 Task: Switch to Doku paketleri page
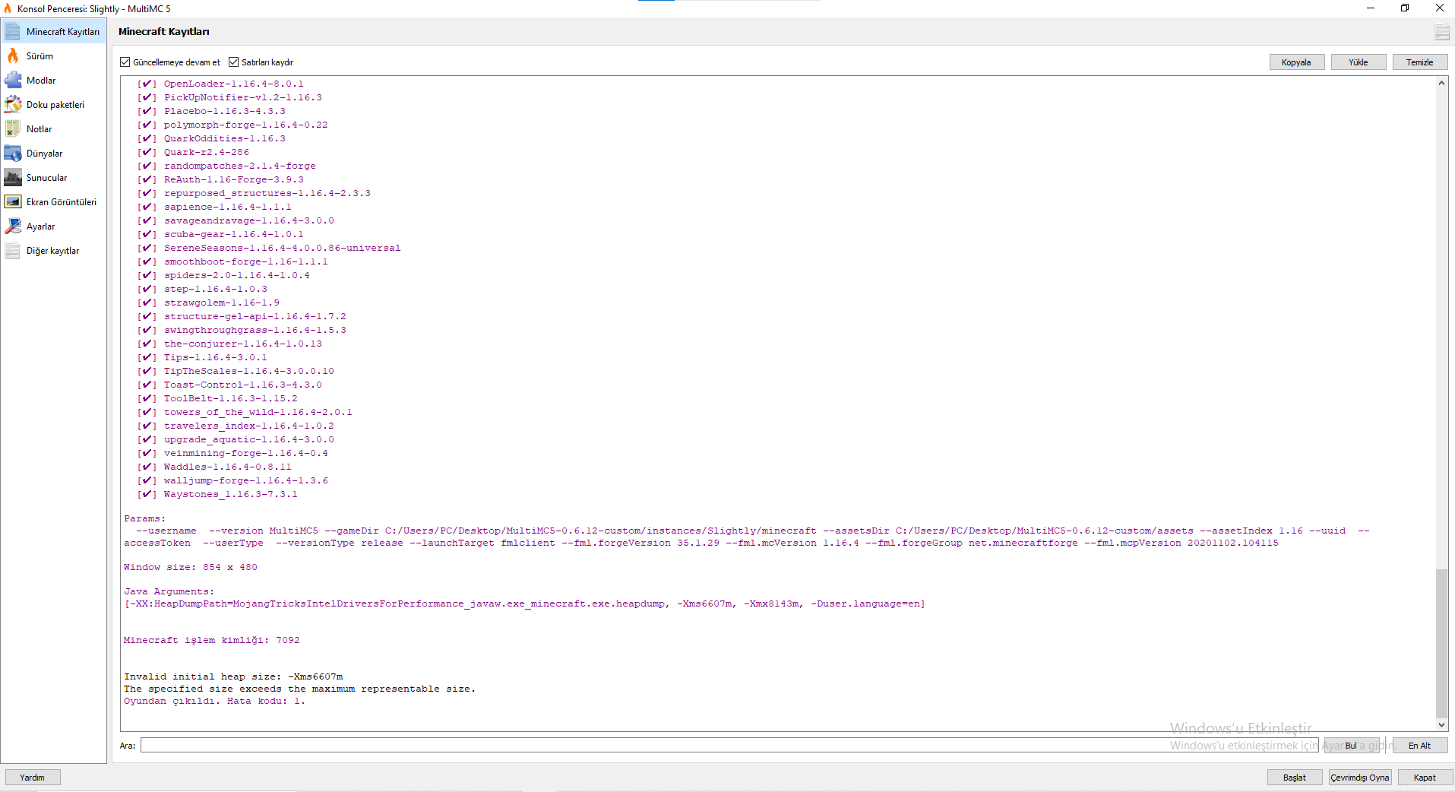(53, 105)
